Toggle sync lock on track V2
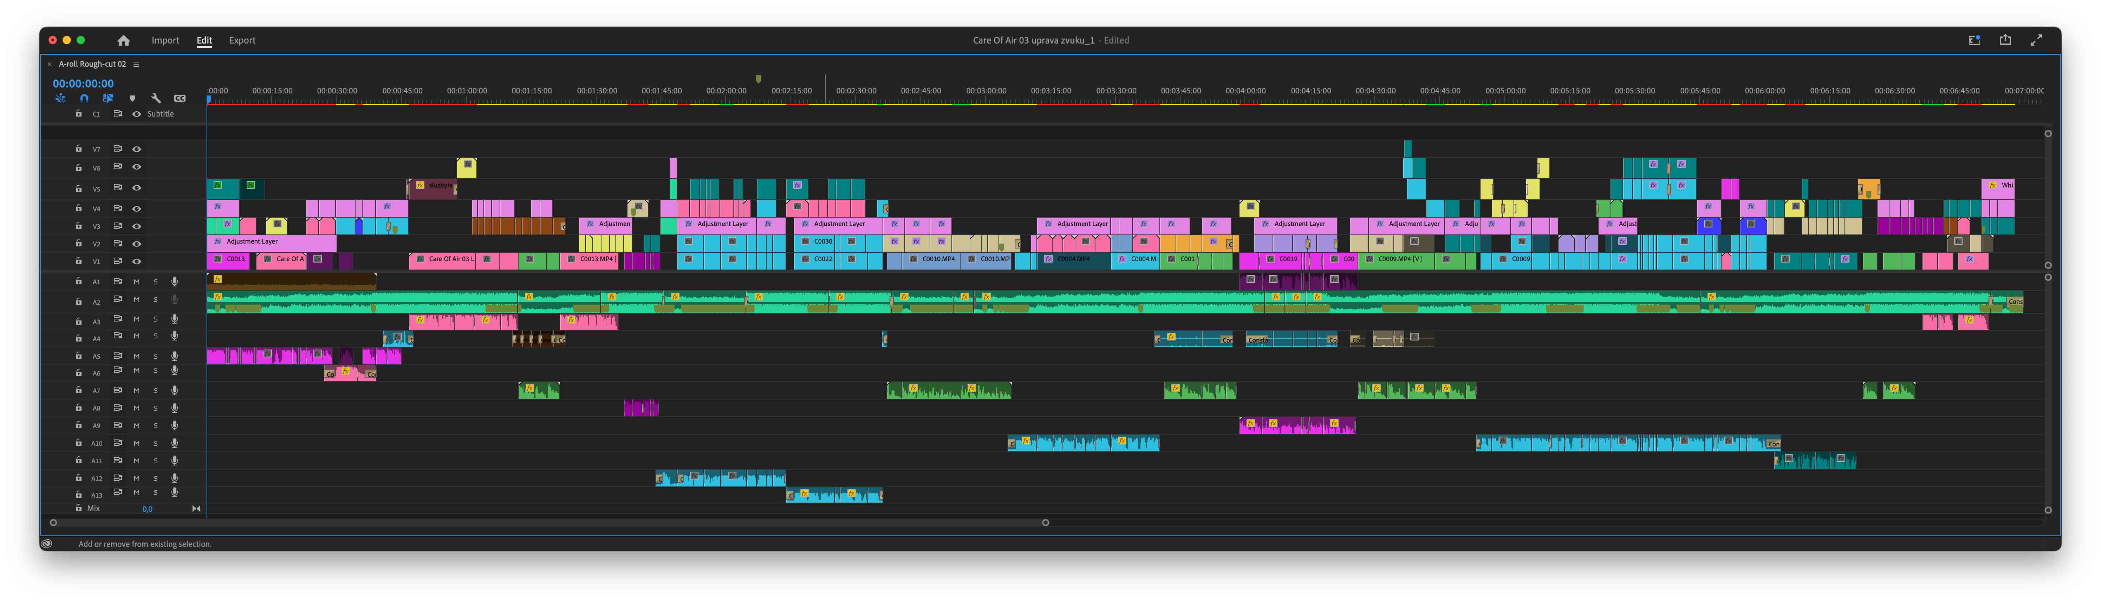The width and height of the screenshot is (2101, 603). (117, 244)
